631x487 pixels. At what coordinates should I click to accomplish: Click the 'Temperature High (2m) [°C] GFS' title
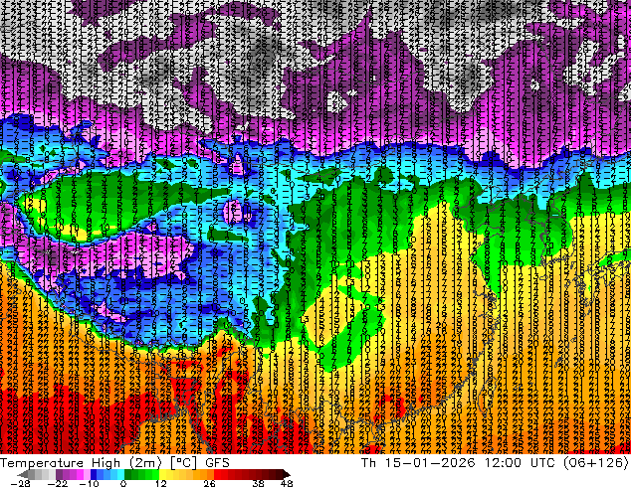114,463
